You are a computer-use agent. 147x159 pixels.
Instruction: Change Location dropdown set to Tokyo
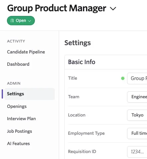pyautogui.click(x=137, y=115)
